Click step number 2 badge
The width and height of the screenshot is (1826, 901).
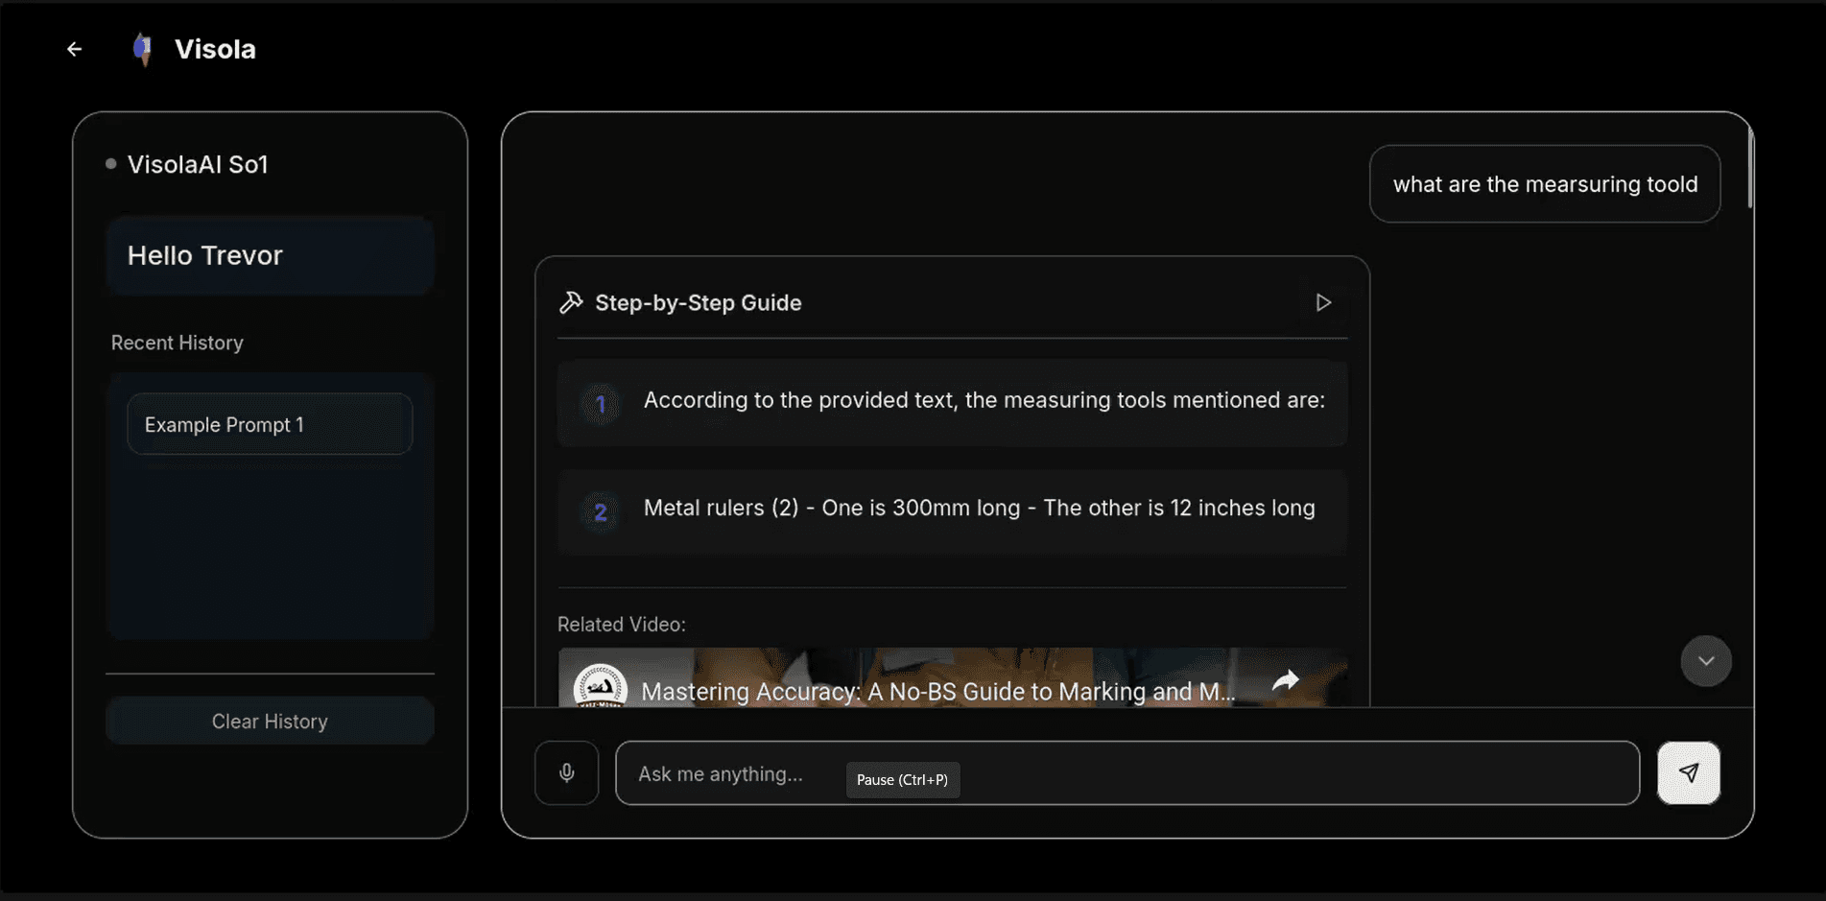[601, 511]
